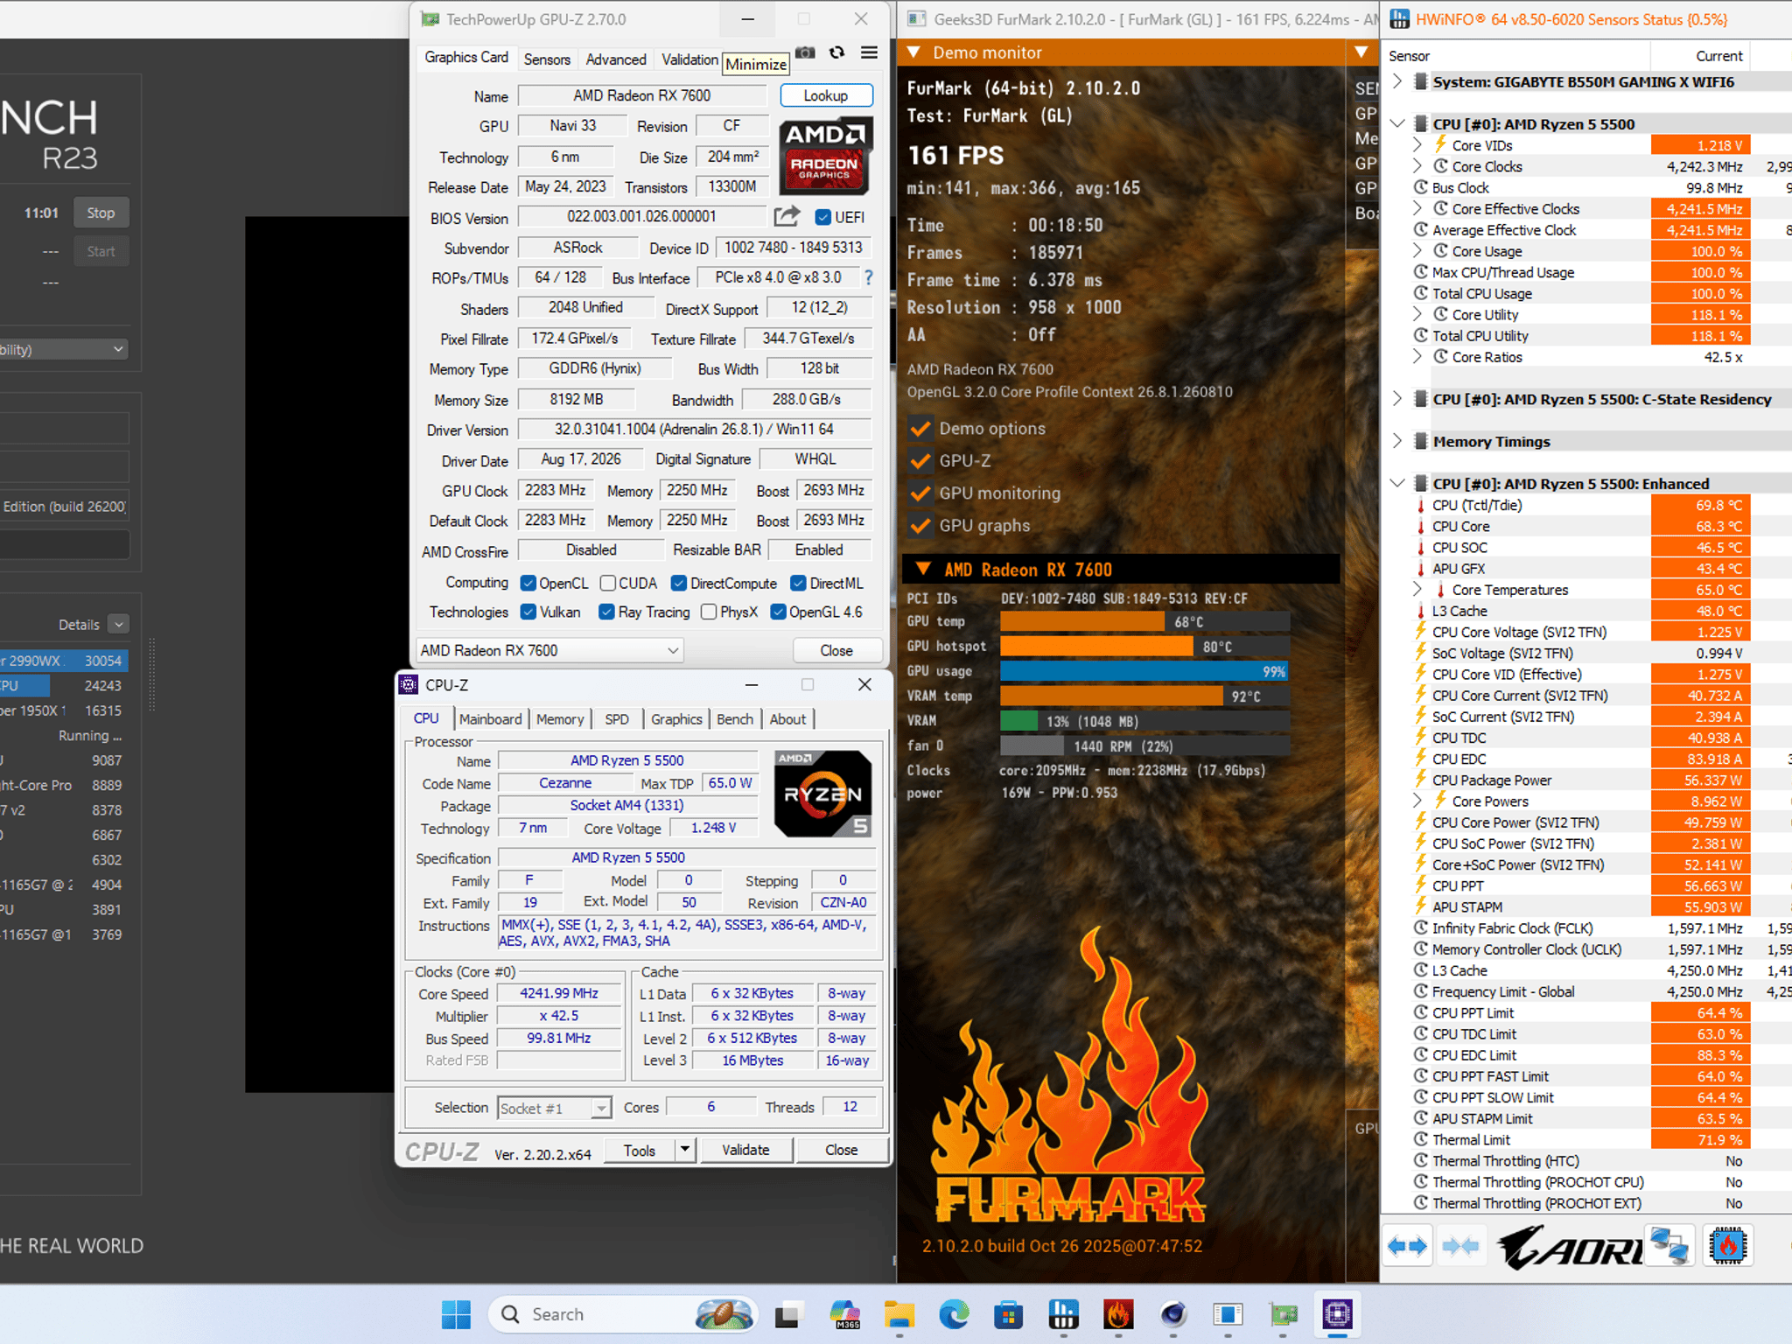Collapse AMD Radeon RX 7600 FurMark panel
Screen dimensions: 1792x1344
click(x=922, y=569)
